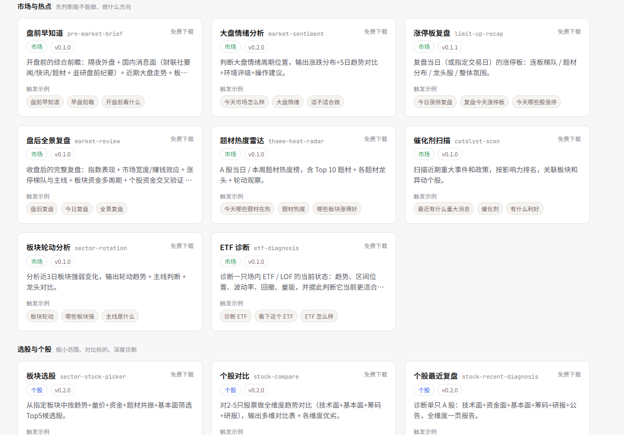Screen dimensions: 624x435
Task: Download the 盘前早知道 skill for free
Action: tap(182, 32)
